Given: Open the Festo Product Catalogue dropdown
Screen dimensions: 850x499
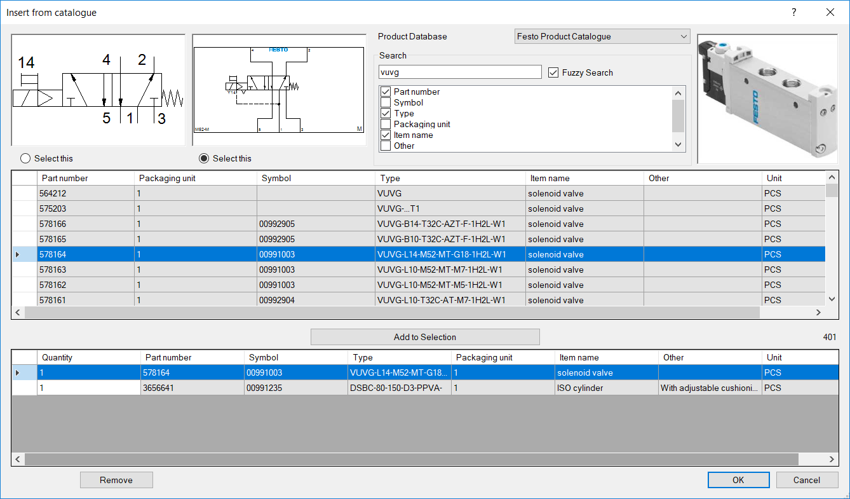Looking at the screenshot, I should point(602,36).
